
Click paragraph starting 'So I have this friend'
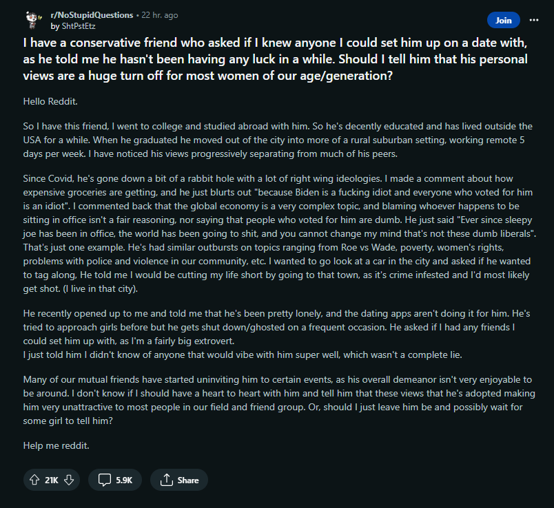click(278, 140)
